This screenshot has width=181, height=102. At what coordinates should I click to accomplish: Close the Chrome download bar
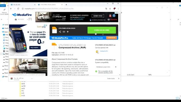click(x=119, y=78)
